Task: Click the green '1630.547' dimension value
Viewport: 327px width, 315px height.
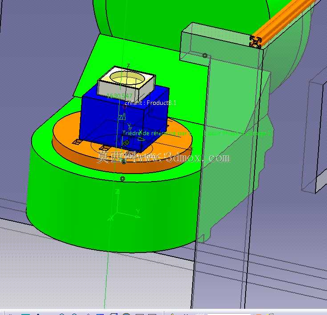Action: click(x=120, y=96)
